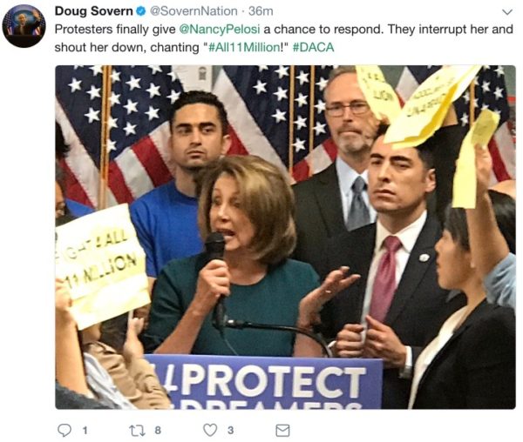Click the Doug Sovern display name
Image resolution: width=523 pixels, height=442 pixels.
(94, 11)
